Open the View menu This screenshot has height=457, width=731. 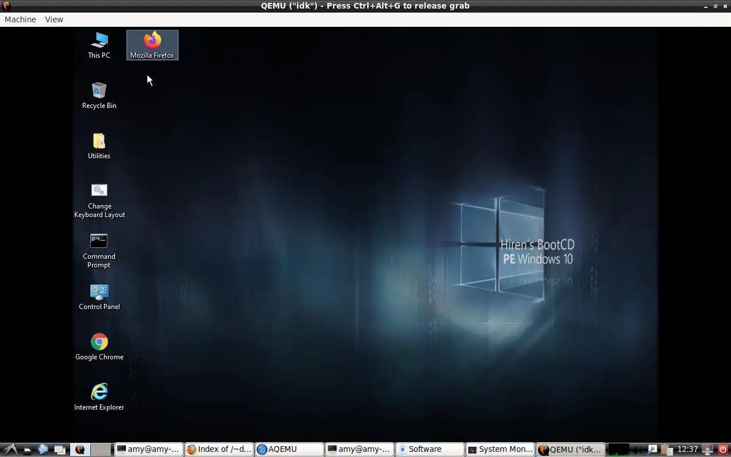(54, 19)
